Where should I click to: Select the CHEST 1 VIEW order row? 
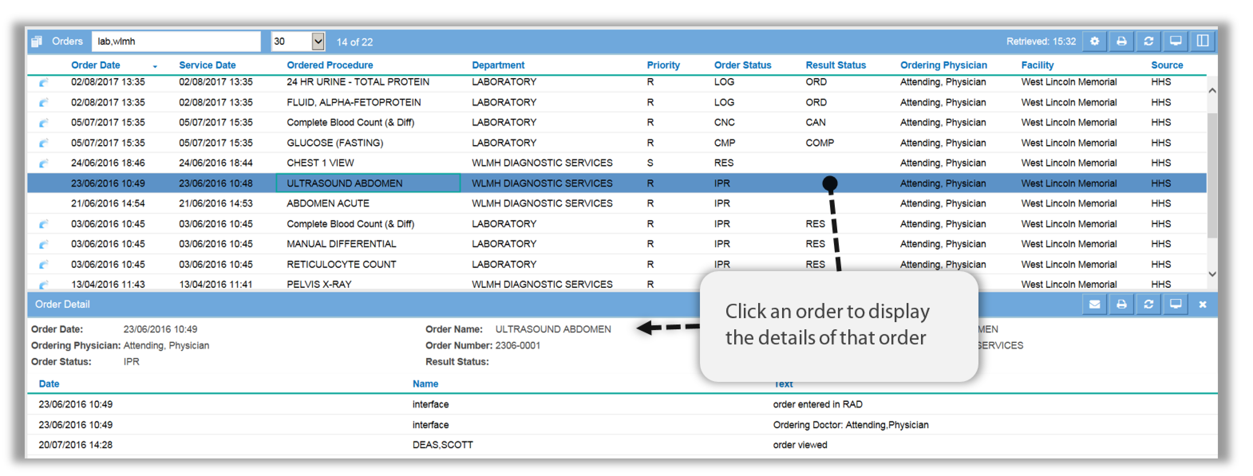point(617,163)
